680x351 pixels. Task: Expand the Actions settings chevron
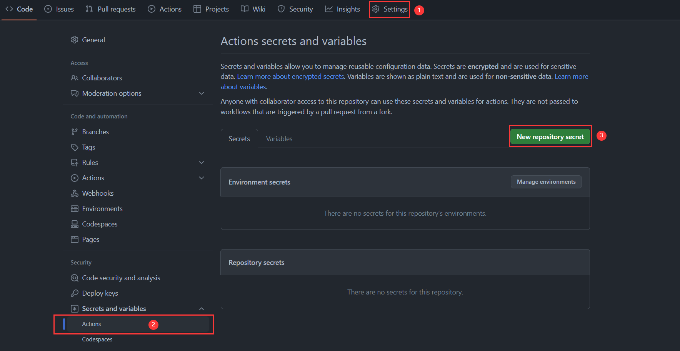tap(202, 178)
